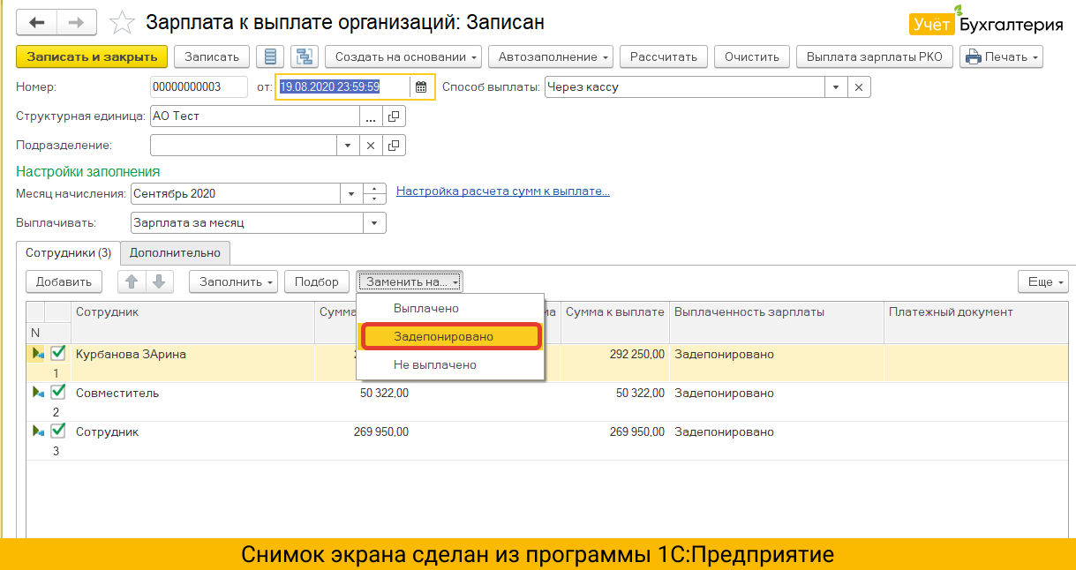Open the calendar picker for the date
The image size is (1076, 570).
(421, 86)
